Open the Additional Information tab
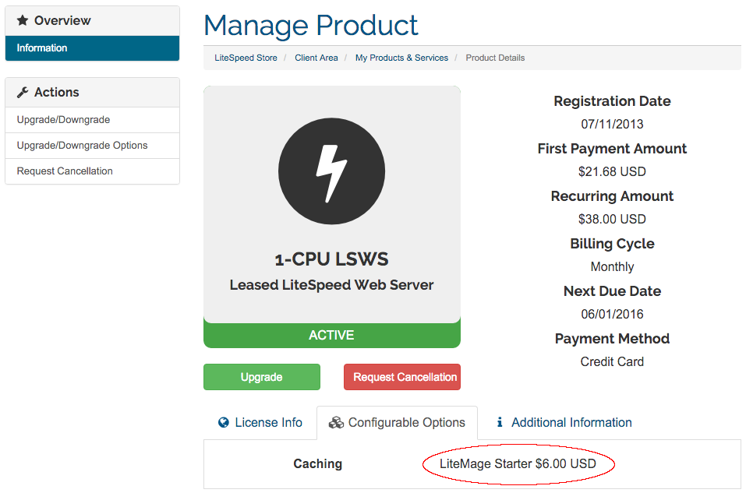Image resolution: width=746 pixels, height=493 pixels. [564, 422]
